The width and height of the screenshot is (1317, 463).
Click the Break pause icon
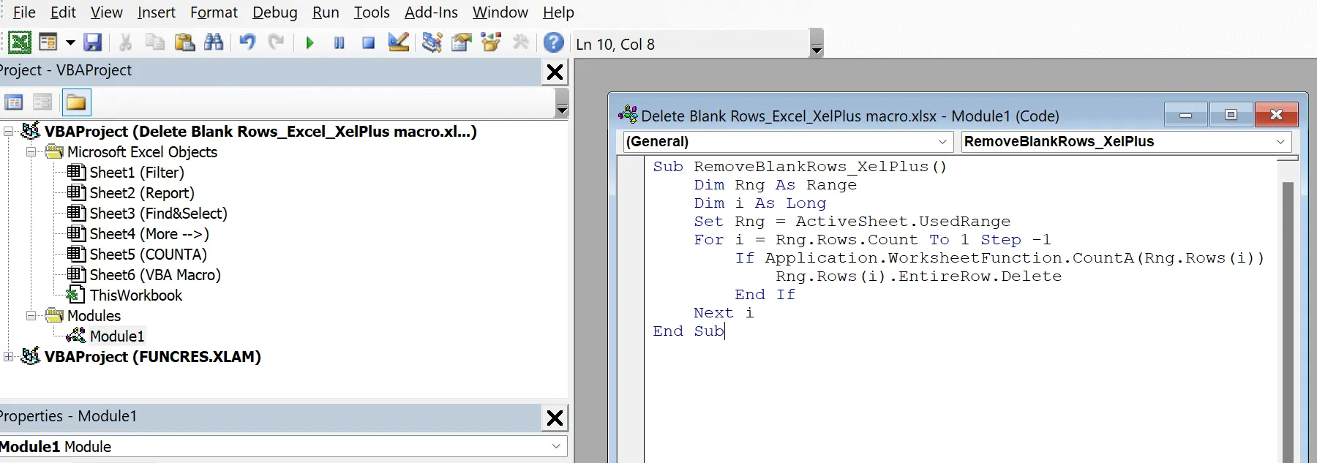[339, 43]
